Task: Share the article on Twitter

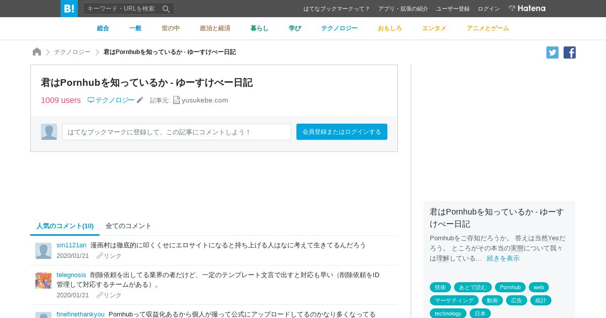Action: 552,52
